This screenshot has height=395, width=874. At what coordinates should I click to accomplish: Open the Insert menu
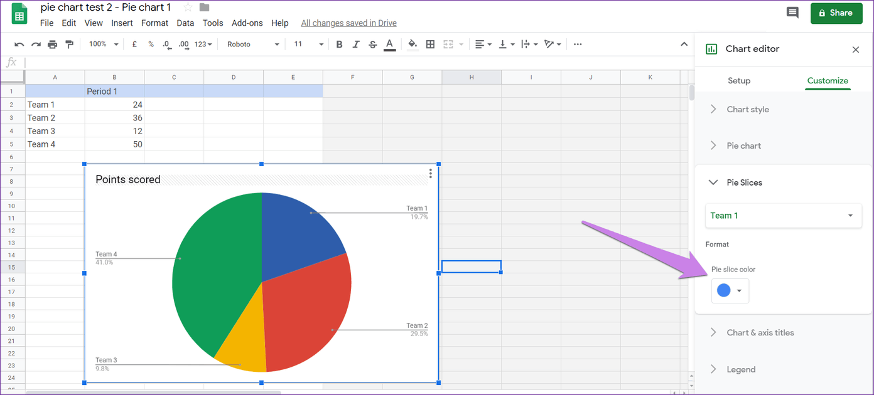pos(122,23)
